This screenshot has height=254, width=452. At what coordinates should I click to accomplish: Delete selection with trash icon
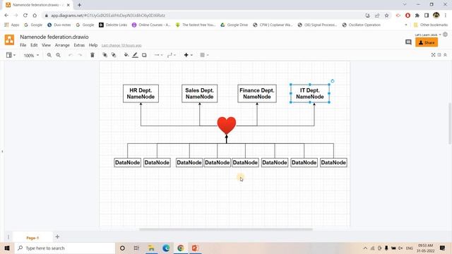click(x=93, y=55)
